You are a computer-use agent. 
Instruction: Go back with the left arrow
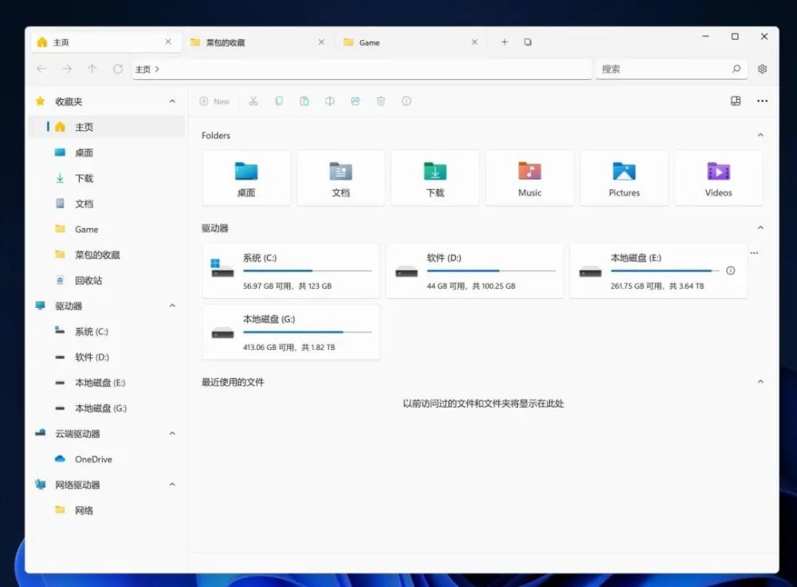41,69
